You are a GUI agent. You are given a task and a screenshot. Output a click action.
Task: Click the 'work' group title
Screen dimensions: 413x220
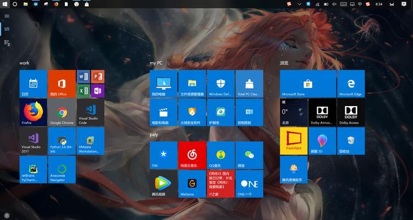pos(24,63)
